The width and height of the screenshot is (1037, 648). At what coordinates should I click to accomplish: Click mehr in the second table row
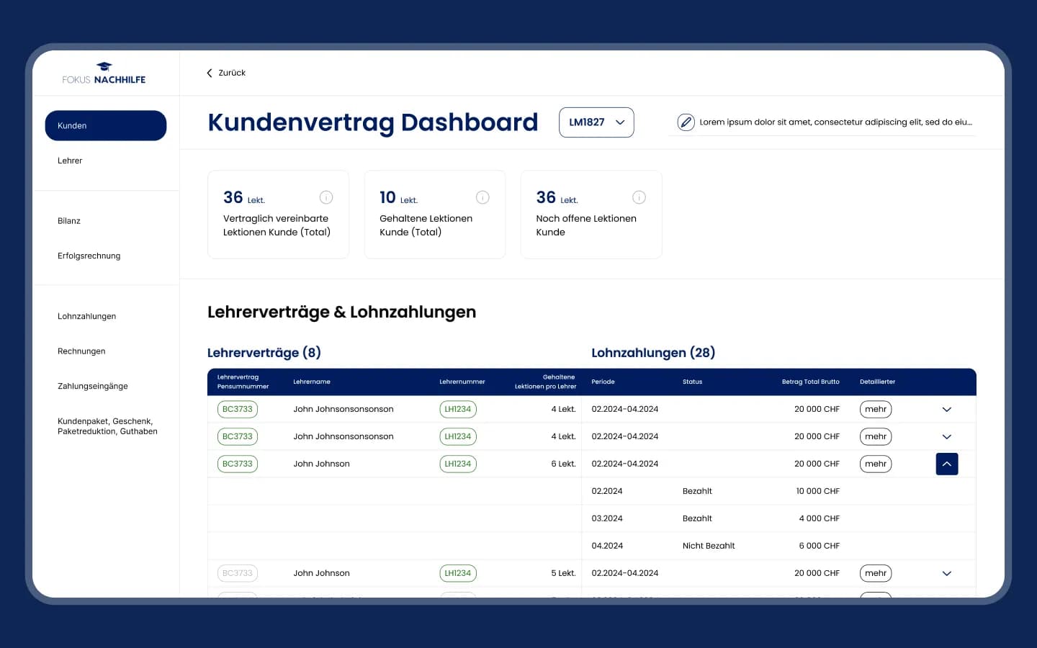(x=876, y=437)
